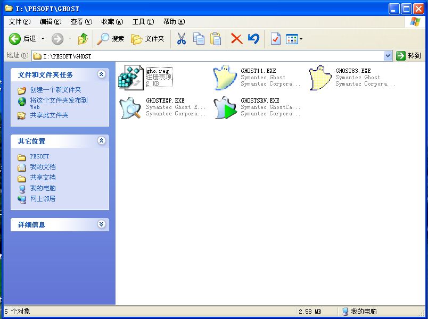The width and height of the screenshot is (428, 319).
Task: Open 我的电脑 link in sidebar
Action: pyautogui.click(x=43, y=188)
